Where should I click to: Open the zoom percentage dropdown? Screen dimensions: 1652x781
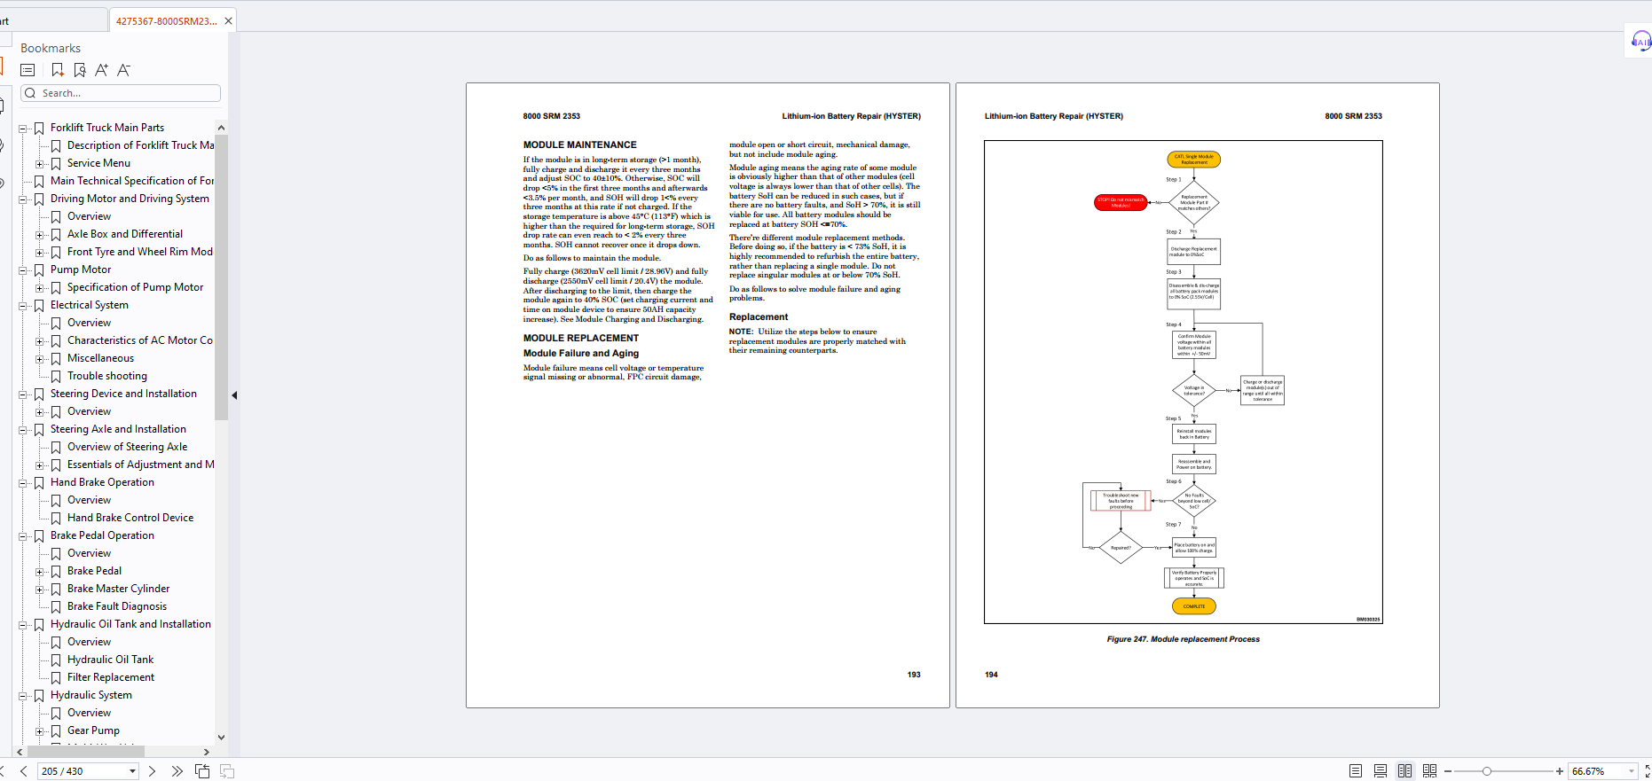click(1631, 771)
